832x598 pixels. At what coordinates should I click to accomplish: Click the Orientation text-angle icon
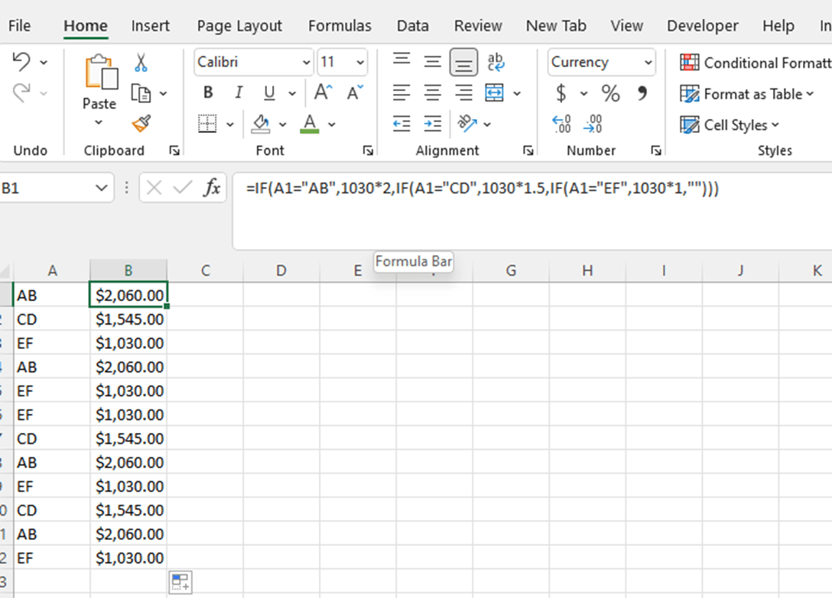click(x=467, y=123)
